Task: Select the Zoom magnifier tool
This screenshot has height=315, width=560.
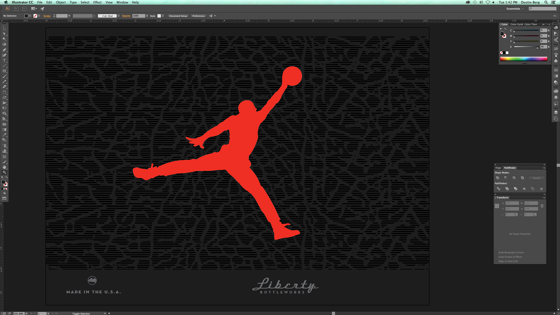Action: click(x=4, y=172)
